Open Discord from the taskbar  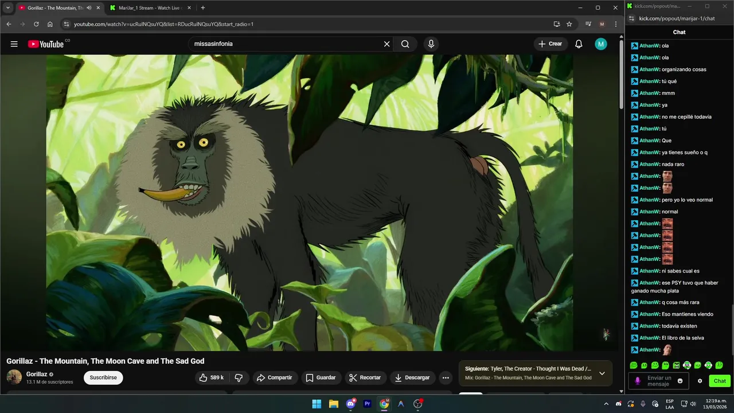[350, 404]
